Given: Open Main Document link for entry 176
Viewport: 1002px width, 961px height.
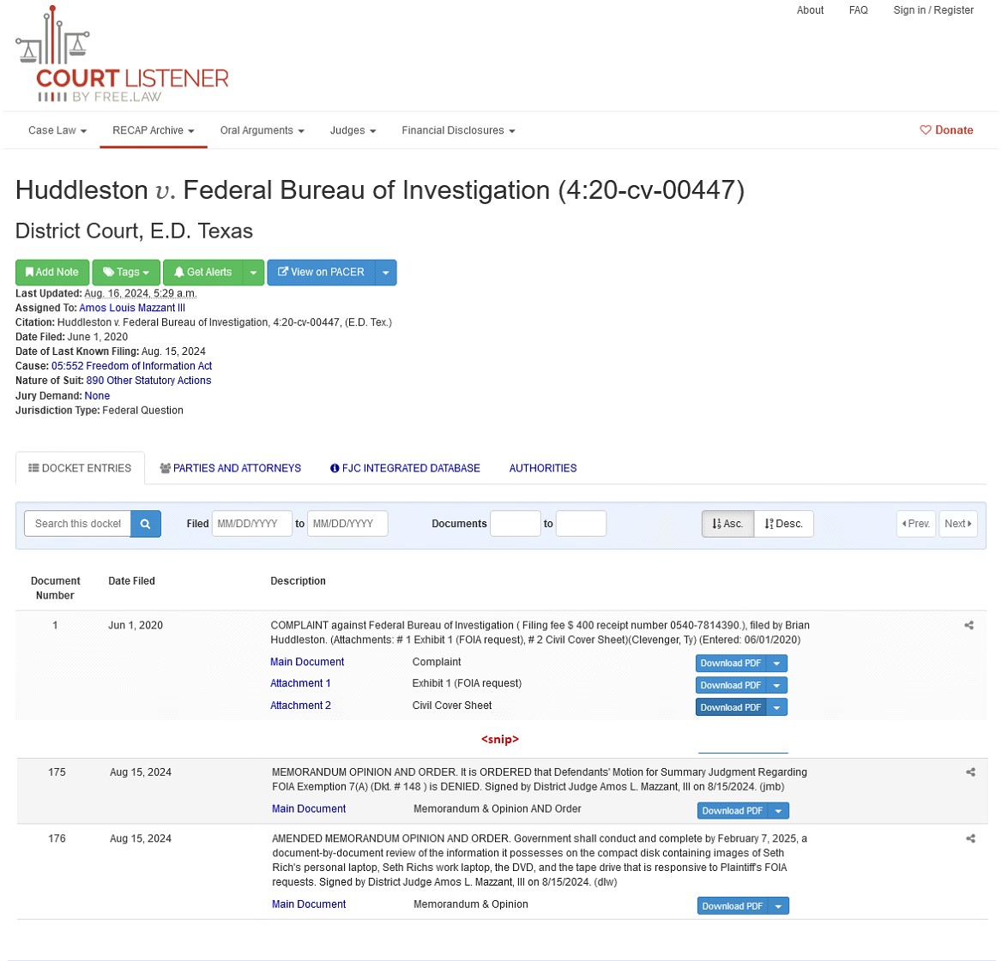Looking at the screenshot, I should [x=309, y=904].
